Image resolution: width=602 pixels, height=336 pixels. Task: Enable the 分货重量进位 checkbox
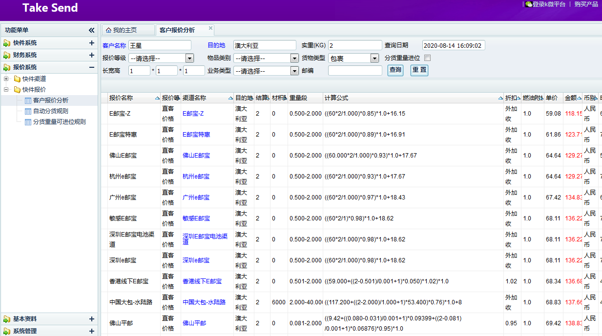[x=427, y=58]
